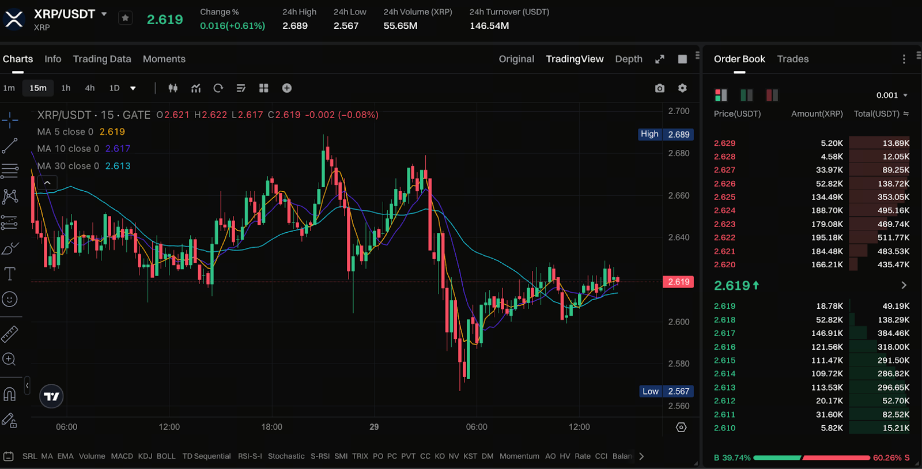Click the current price label 2.619 on axis
Screen dimensions: 922x469
coord(678,282)
